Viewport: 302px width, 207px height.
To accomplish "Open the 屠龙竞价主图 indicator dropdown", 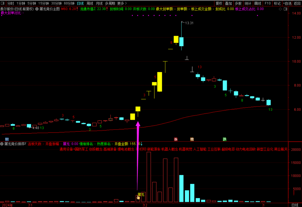I will (37, 9).
